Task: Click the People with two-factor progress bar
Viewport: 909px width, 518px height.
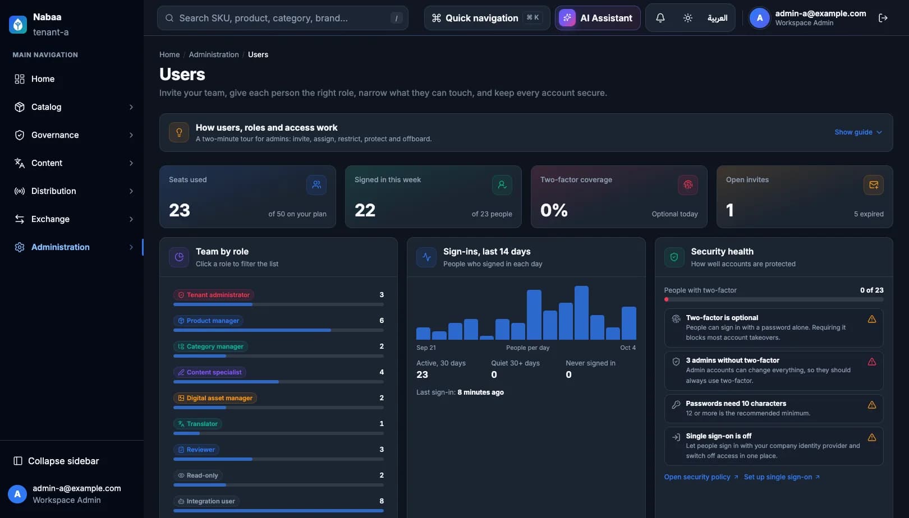Action: (x=774, y=299)
